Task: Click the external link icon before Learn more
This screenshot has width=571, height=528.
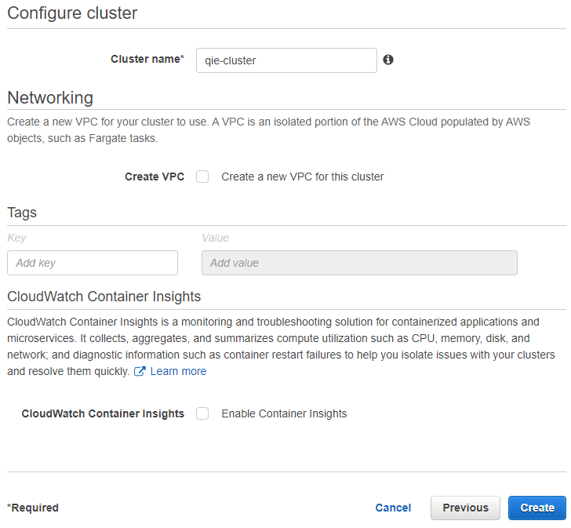Action: point(140,371)
